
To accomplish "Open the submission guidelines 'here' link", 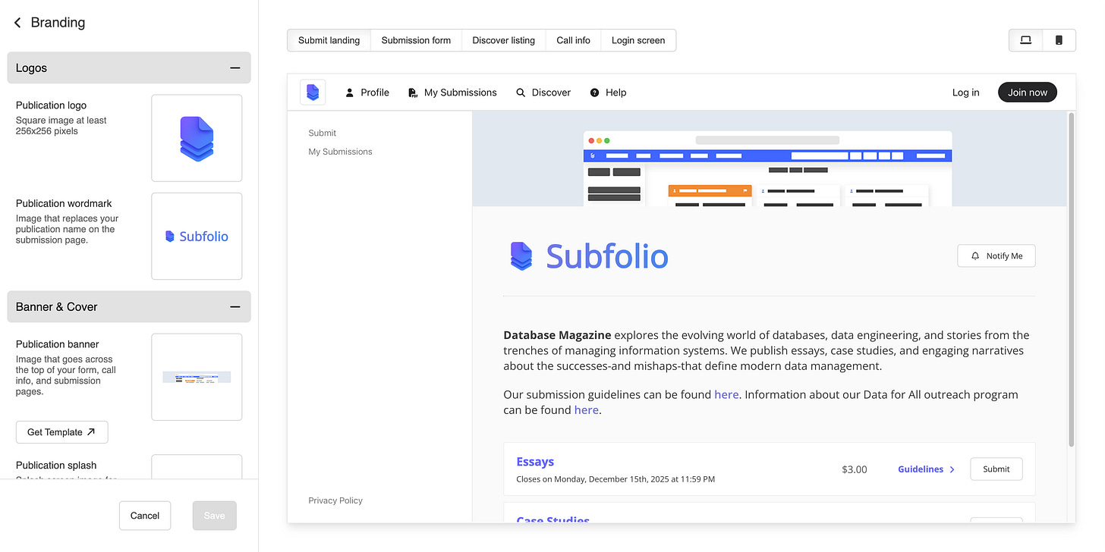I will pyautogui.click(x=726, y=394).
